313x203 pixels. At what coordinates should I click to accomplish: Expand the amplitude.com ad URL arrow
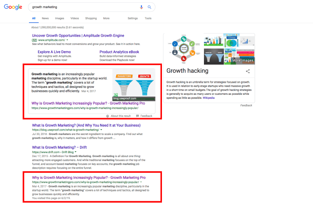click(67, 40)
